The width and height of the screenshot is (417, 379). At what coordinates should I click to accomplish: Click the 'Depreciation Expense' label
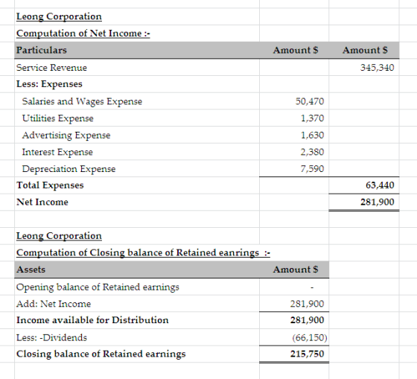(69, 169)
